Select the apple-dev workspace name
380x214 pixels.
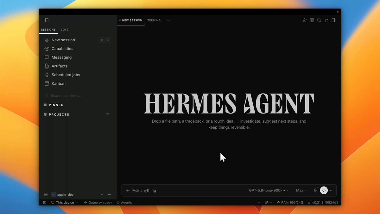(65, 195)
